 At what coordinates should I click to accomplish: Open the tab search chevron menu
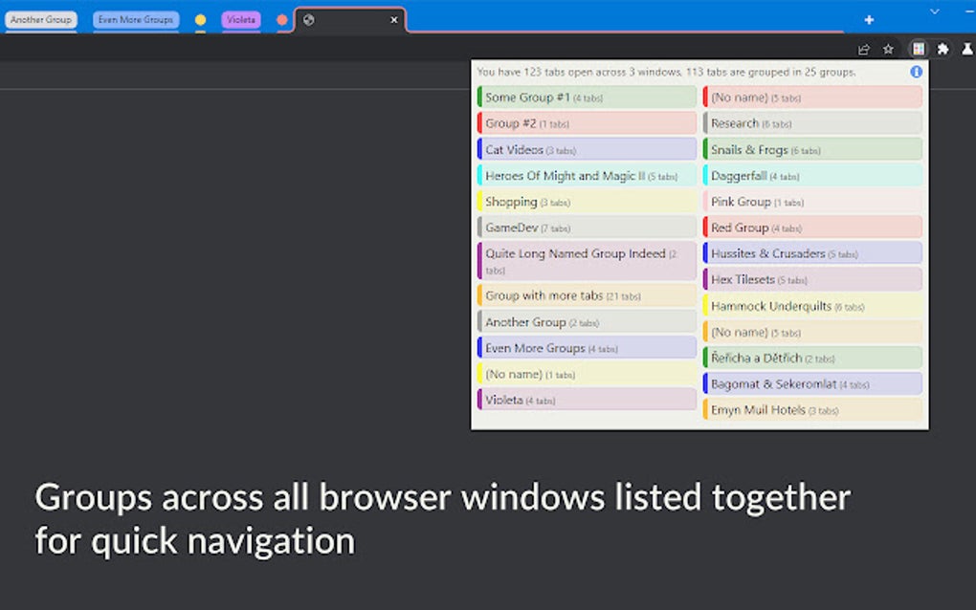click(933, 12)
